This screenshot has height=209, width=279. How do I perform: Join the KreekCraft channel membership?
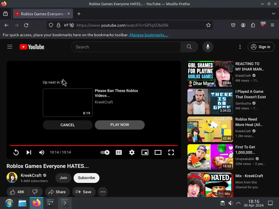click(63, 178)
